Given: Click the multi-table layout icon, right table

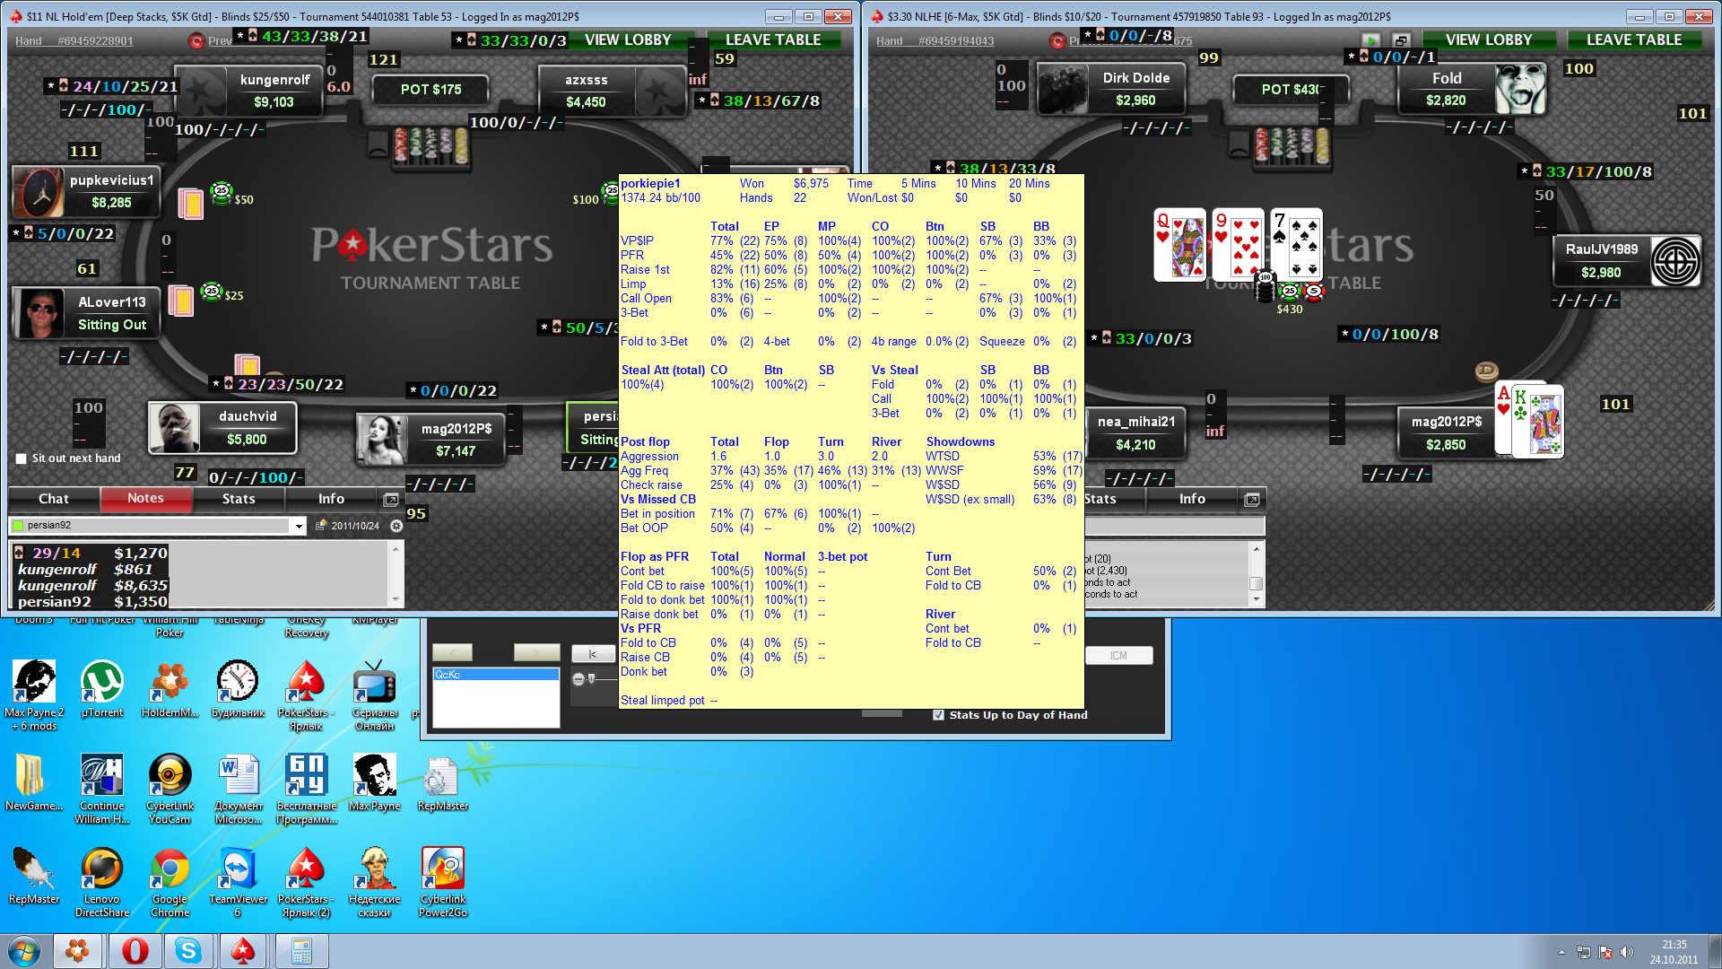Looking at the screenshot, I should pos(1401,40).
